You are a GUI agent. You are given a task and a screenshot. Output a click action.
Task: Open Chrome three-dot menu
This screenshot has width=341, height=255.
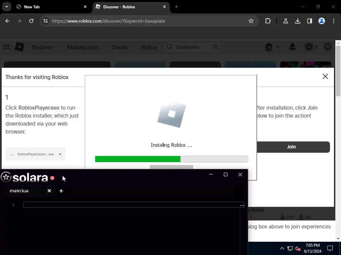tap(334, 21)
